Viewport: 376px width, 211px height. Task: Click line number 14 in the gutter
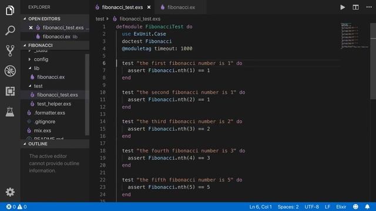[x=103, y=121]
